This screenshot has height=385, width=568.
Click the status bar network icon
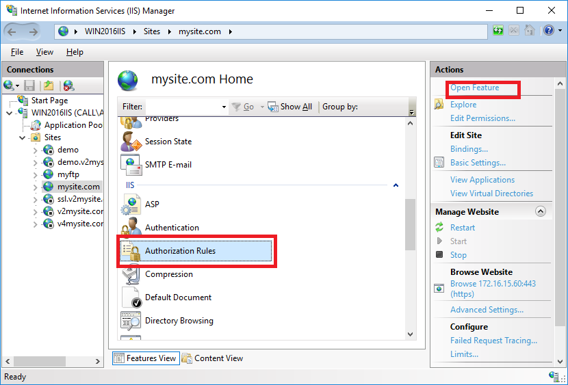(554, 376)
